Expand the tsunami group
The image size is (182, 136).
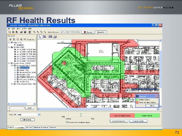15,75
